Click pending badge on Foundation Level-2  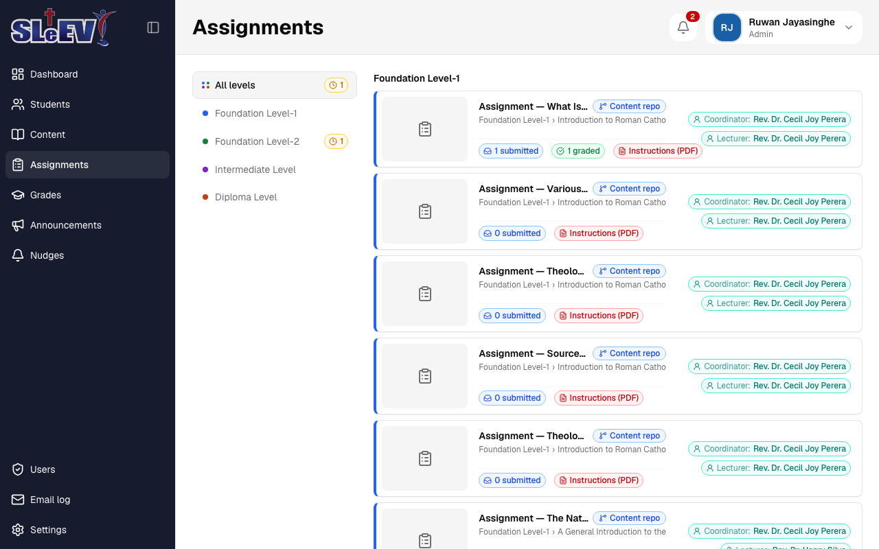tap(336, 141)
